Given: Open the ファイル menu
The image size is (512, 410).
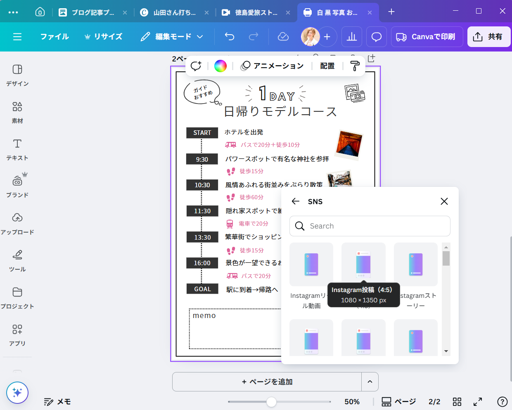Looking at the screenshot, I should coord(55,37).
